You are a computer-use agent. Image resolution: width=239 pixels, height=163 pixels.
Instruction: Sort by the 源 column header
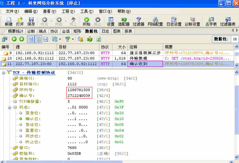(x=35, y=47)
